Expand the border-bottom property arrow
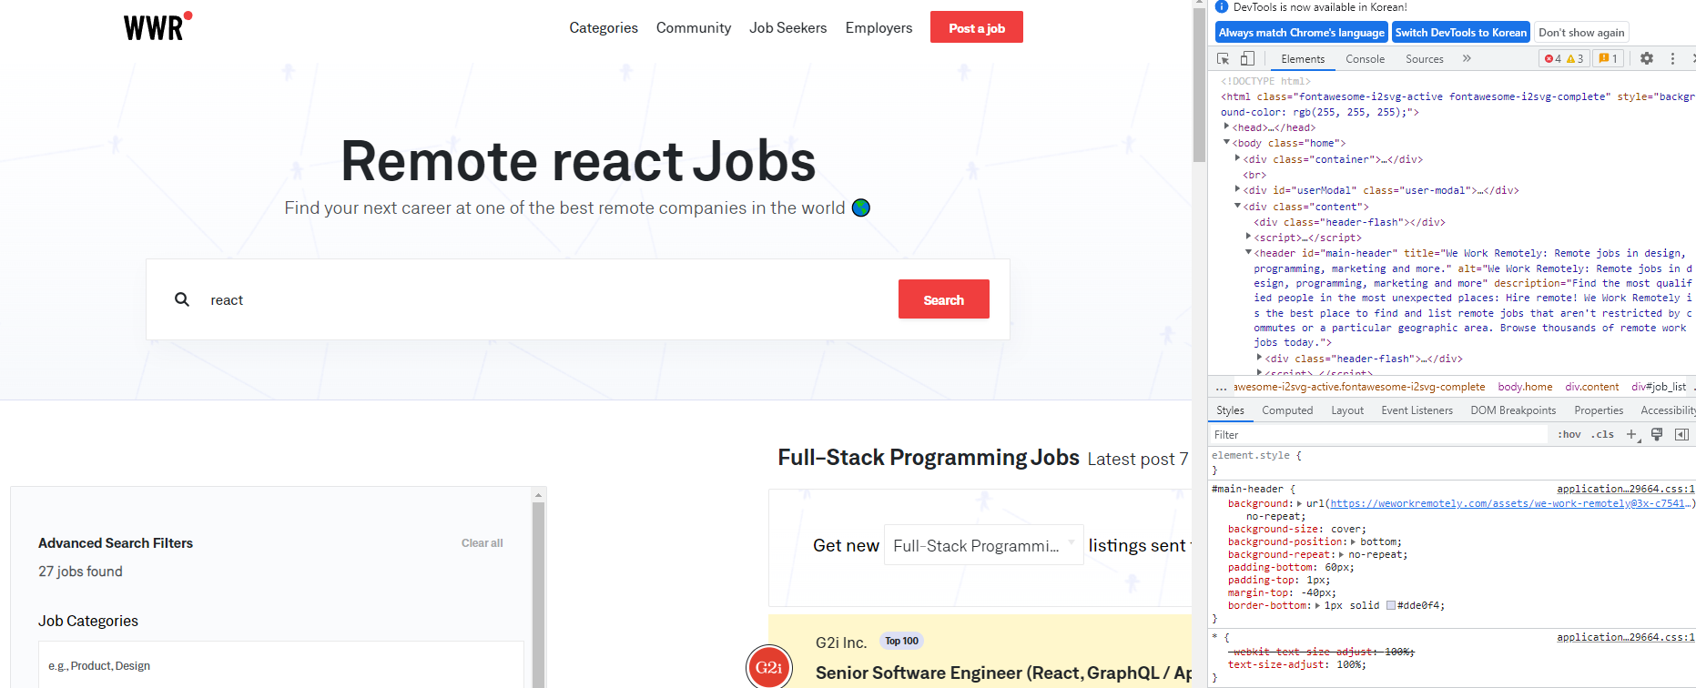Viewport: 1696px width, 688px height. [1318, 605]
